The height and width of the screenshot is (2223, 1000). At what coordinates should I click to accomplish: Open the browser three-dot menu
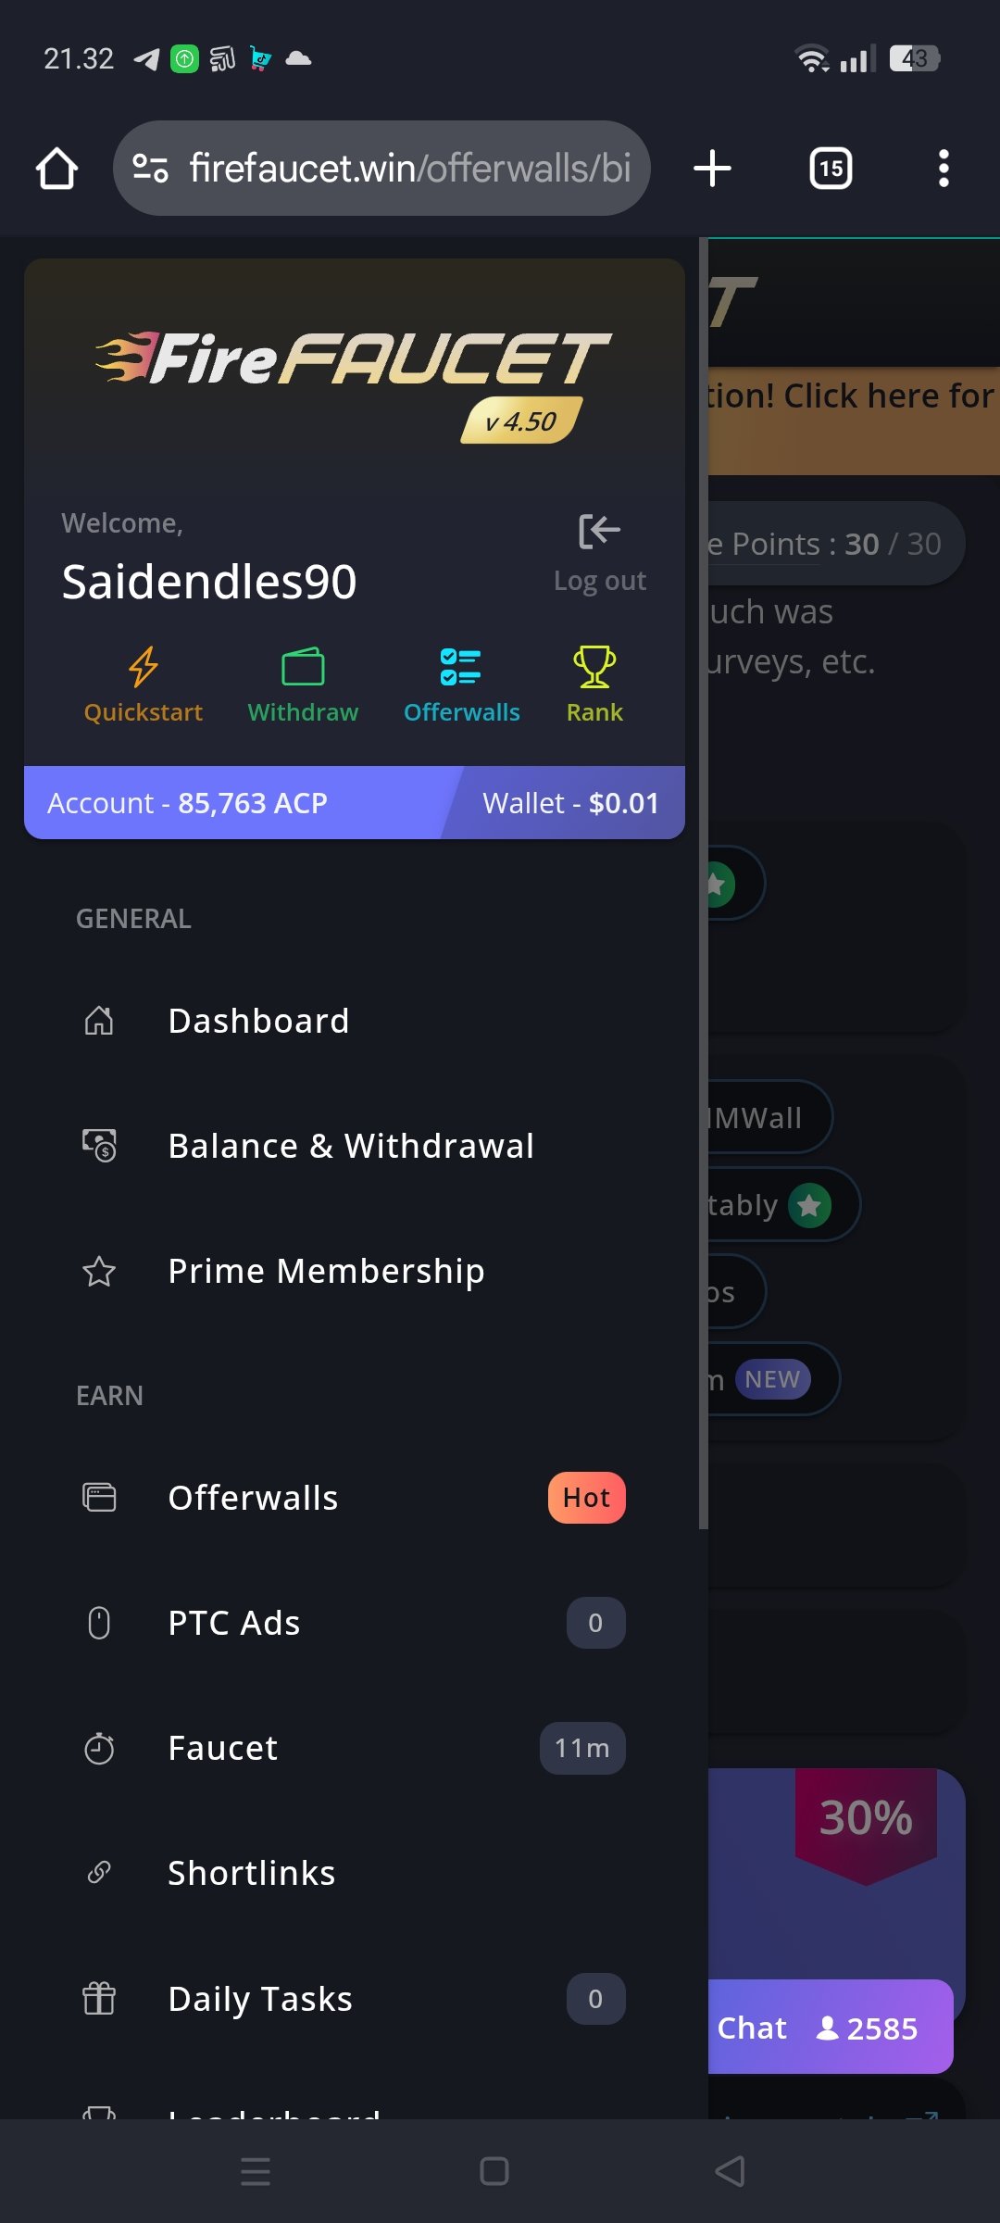tap(944, 169)
